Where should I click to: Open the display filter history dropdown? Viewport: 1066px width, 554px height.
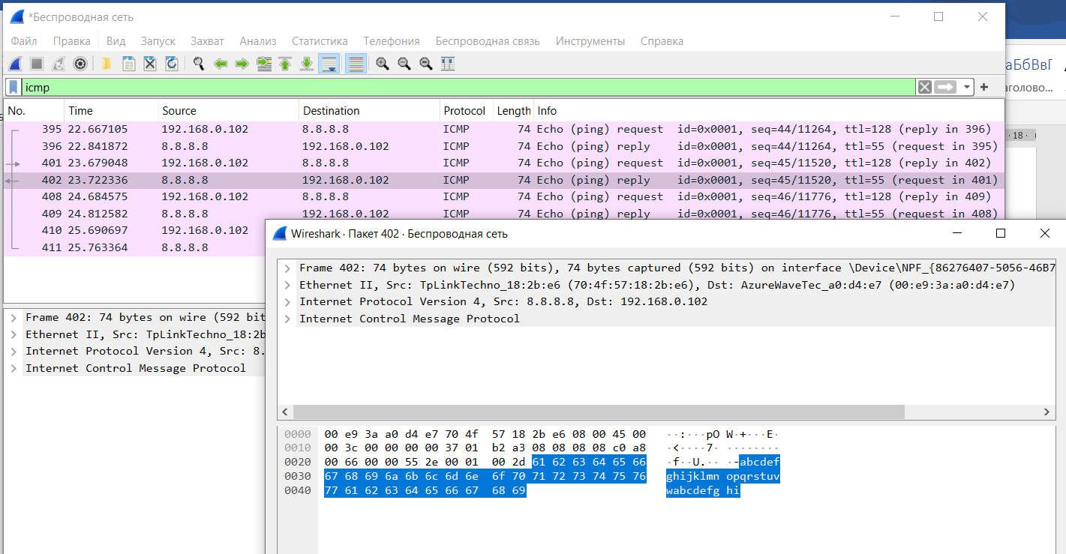[967, 87]
